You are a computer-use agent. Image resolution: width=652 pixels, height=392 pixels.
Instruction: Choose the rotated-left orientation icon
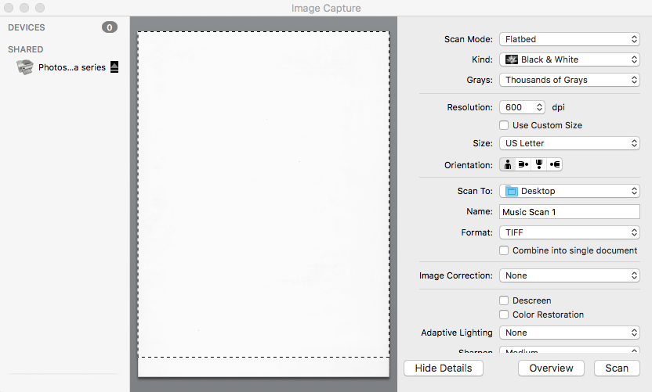click(523, 165)
